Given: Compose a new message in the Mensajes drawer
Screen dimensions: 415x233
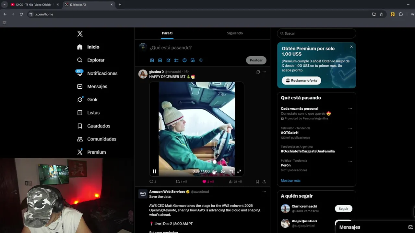Looking at the screenshot, I should tap(410, 227).
